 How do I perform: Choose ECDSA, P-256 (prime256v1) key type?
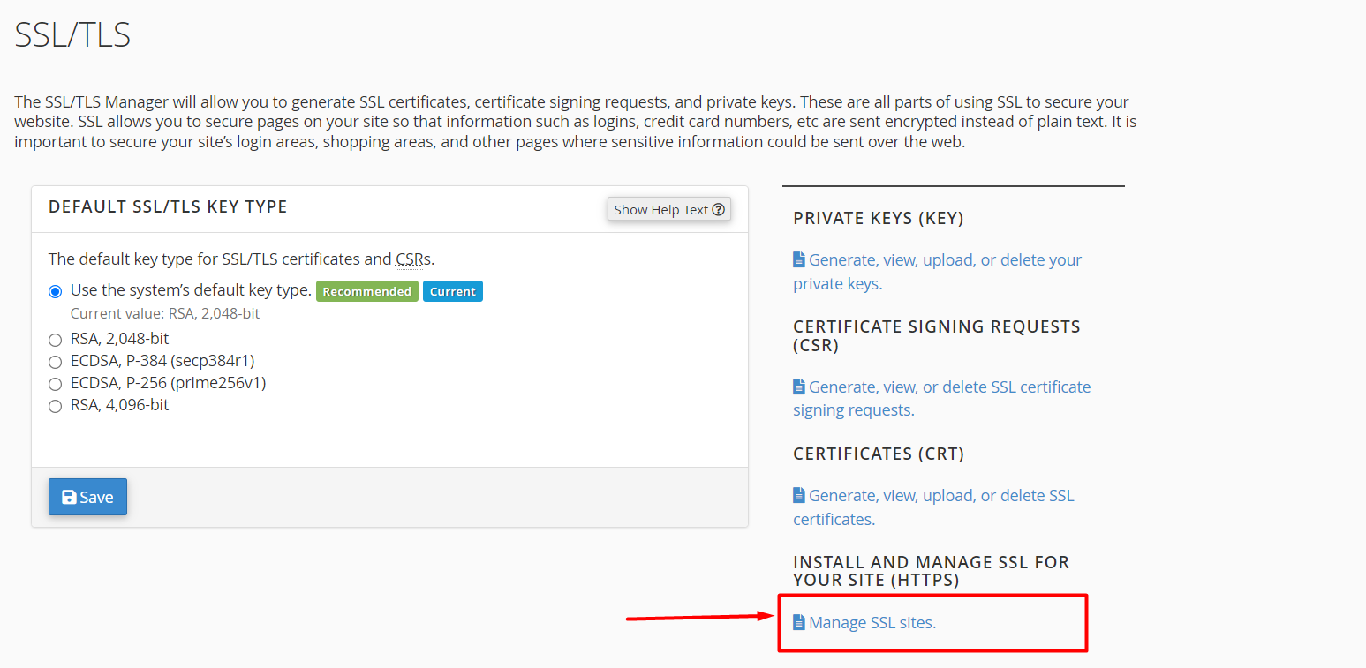56,384
